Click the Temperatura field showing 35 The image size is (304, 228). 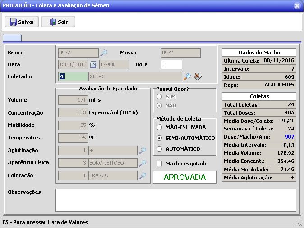[x=73, y=138]
